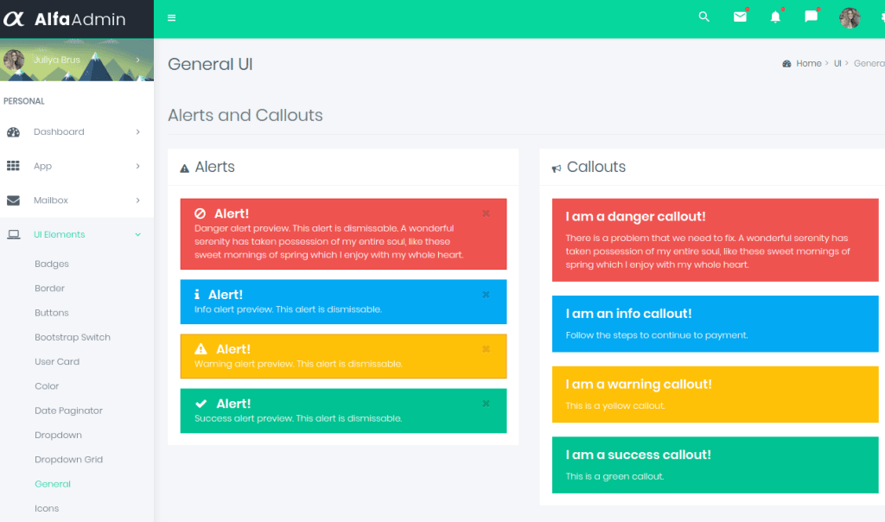Expand the Juliya Brus profile chevron
Viewport: 885px width, 522px height.
click(137, 60)
